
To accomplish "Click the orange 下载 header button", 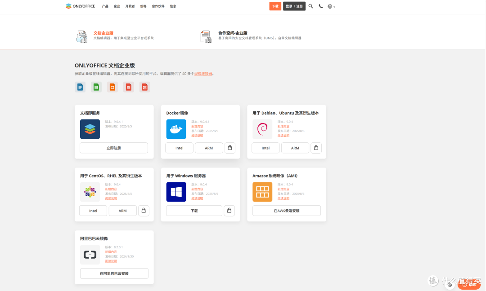I will click(x=275, y=6).
